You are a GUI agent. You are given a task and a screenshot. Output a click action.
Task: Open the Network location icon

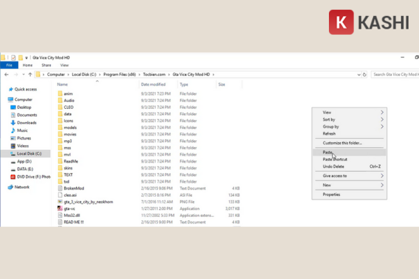tap(10, 187)
